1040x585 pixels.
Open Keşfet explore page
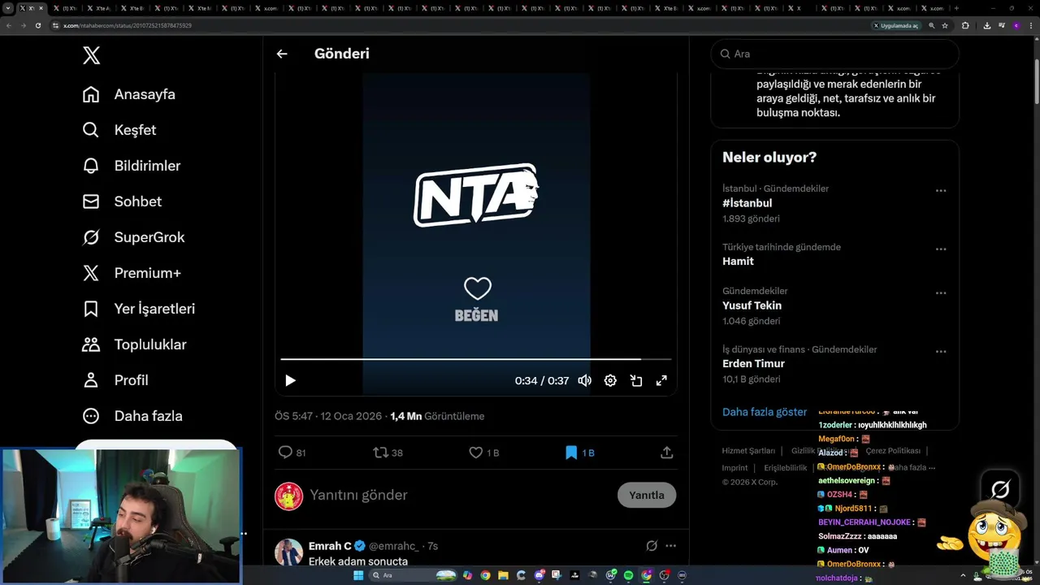(119, 130)
